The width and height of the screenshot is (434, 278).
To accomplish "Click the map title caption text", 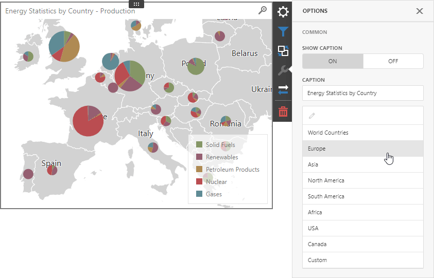I will pos(70,11).
